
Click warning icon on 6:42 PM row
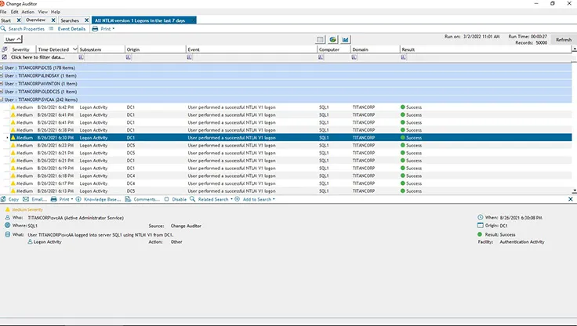click(x=13, y=107)
